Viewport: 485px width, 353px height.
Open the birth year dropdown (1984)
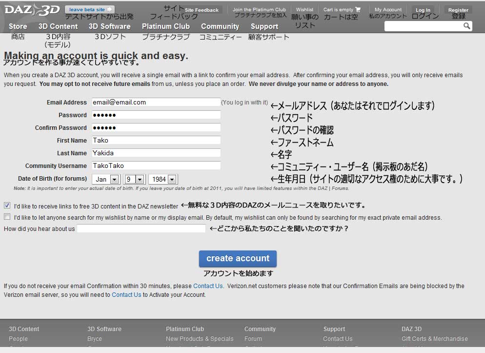pyautogui.click(x=163, y=179)
